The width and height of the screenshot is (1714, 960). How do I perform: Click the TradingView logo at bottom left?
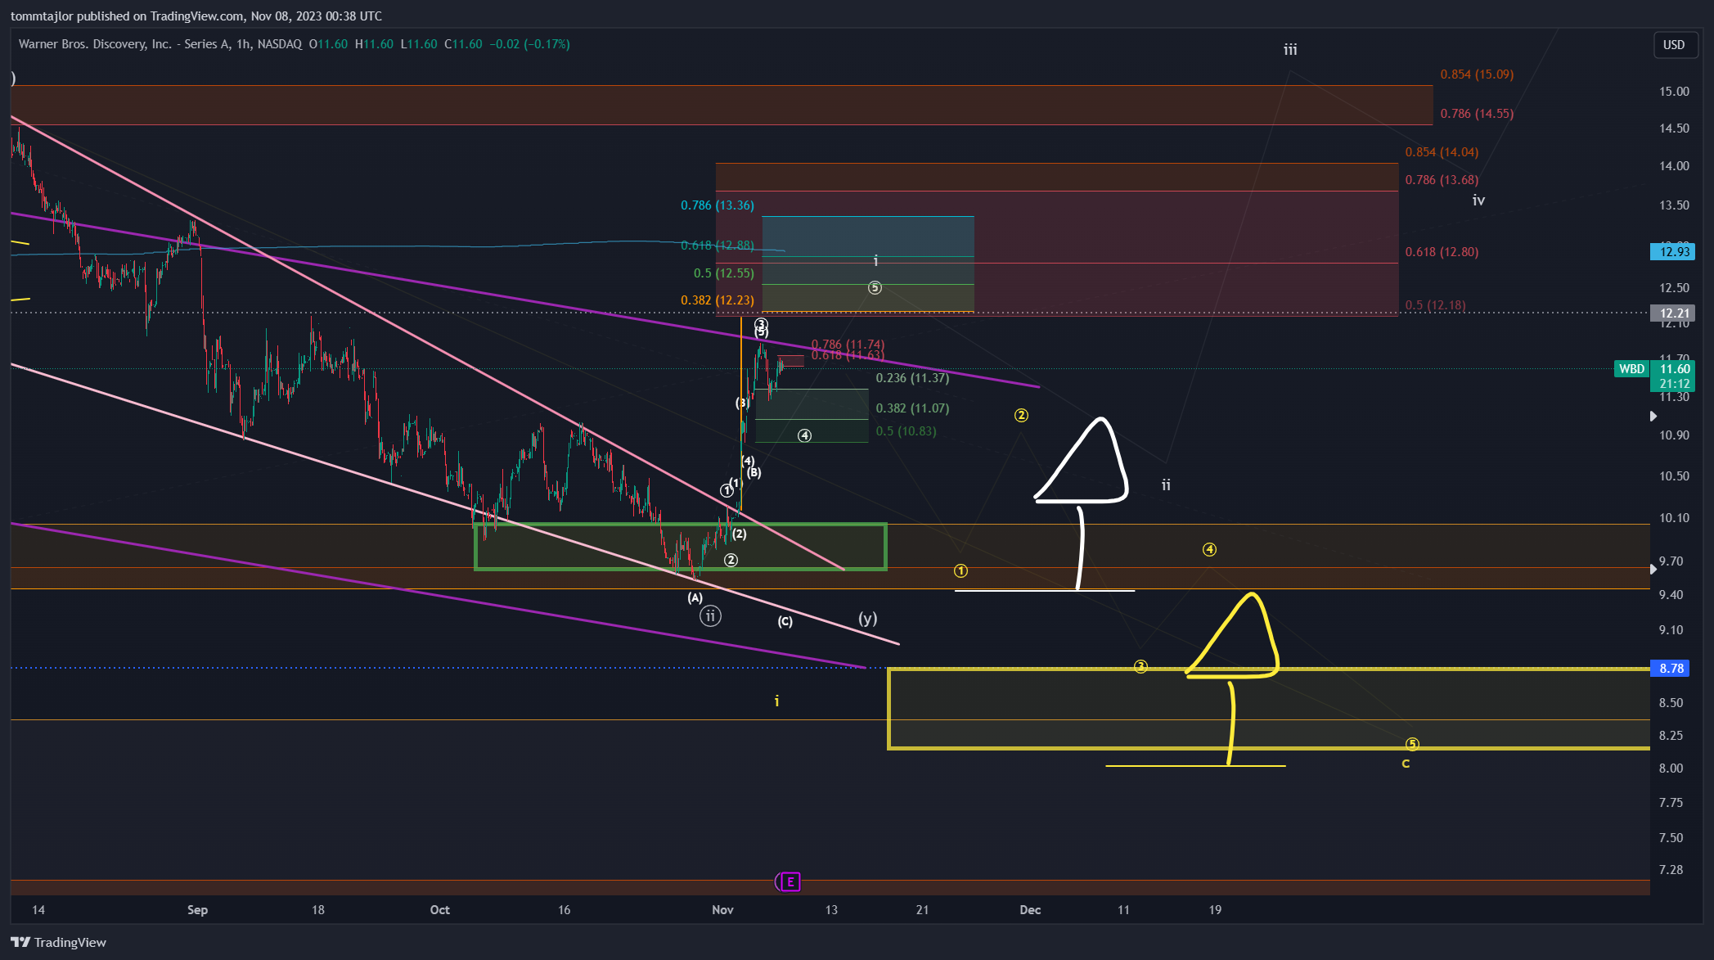point(58,942)
